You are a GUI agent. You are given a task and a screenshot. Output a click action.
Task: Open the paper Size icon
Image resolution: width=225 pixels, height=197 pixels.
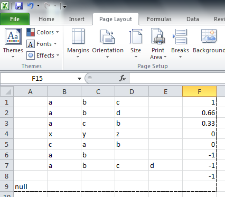tap(136, 36)
